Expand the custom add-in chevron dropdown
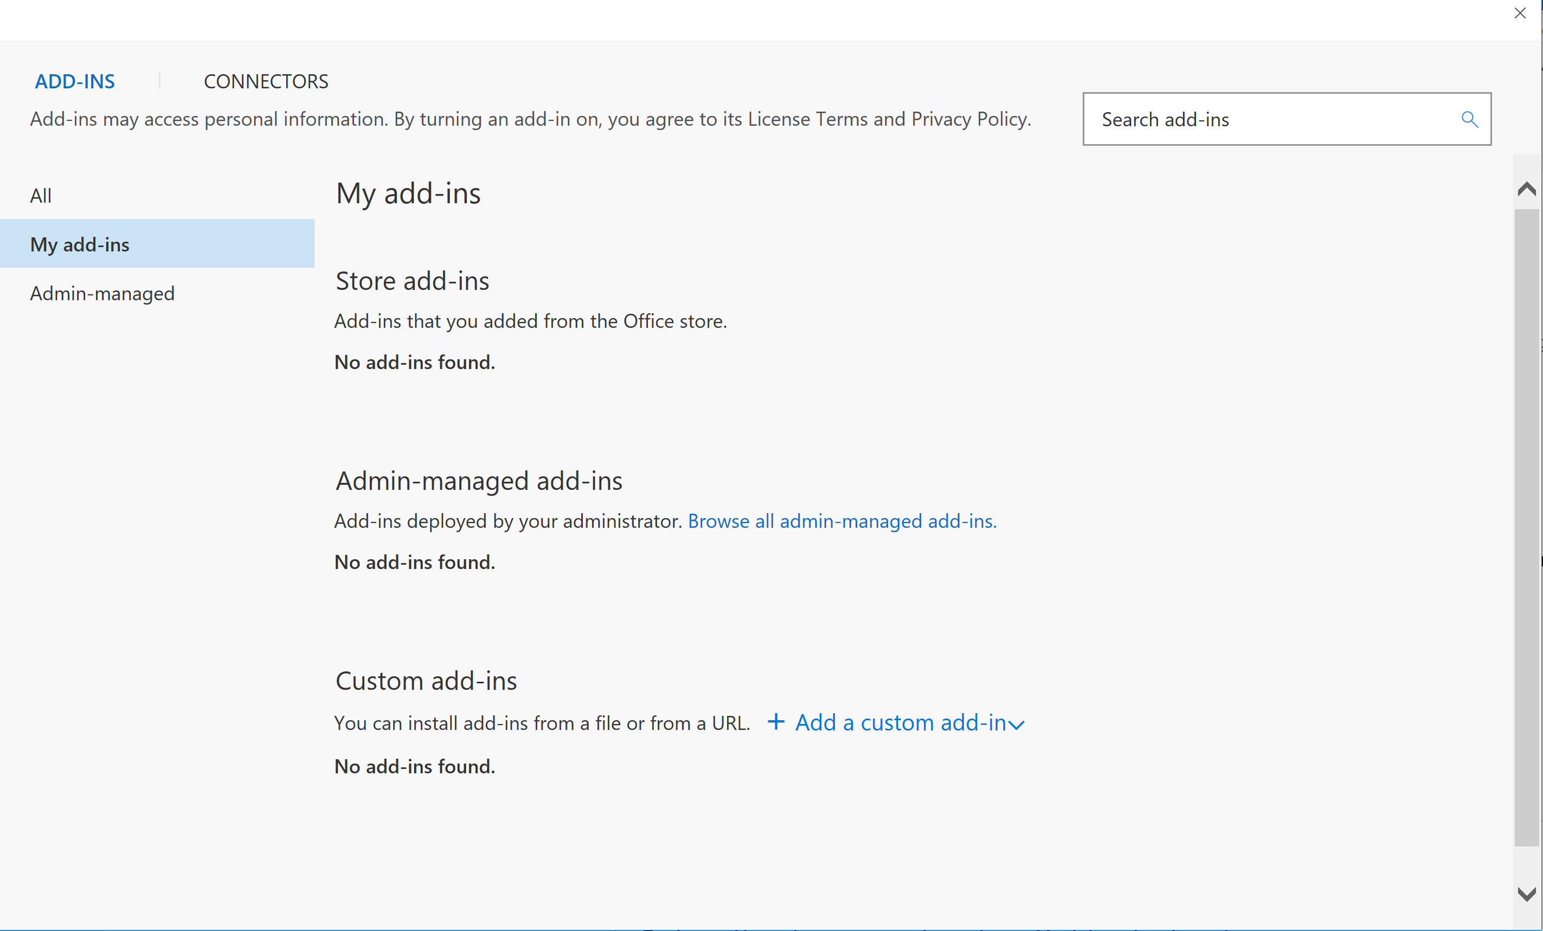Screen dimensions: 1543x931 coord(1017,725)
